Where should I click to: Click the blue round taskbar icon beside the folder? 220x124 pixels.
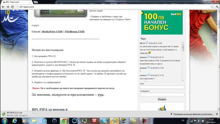pyautogui.click(x=44, y=121)
